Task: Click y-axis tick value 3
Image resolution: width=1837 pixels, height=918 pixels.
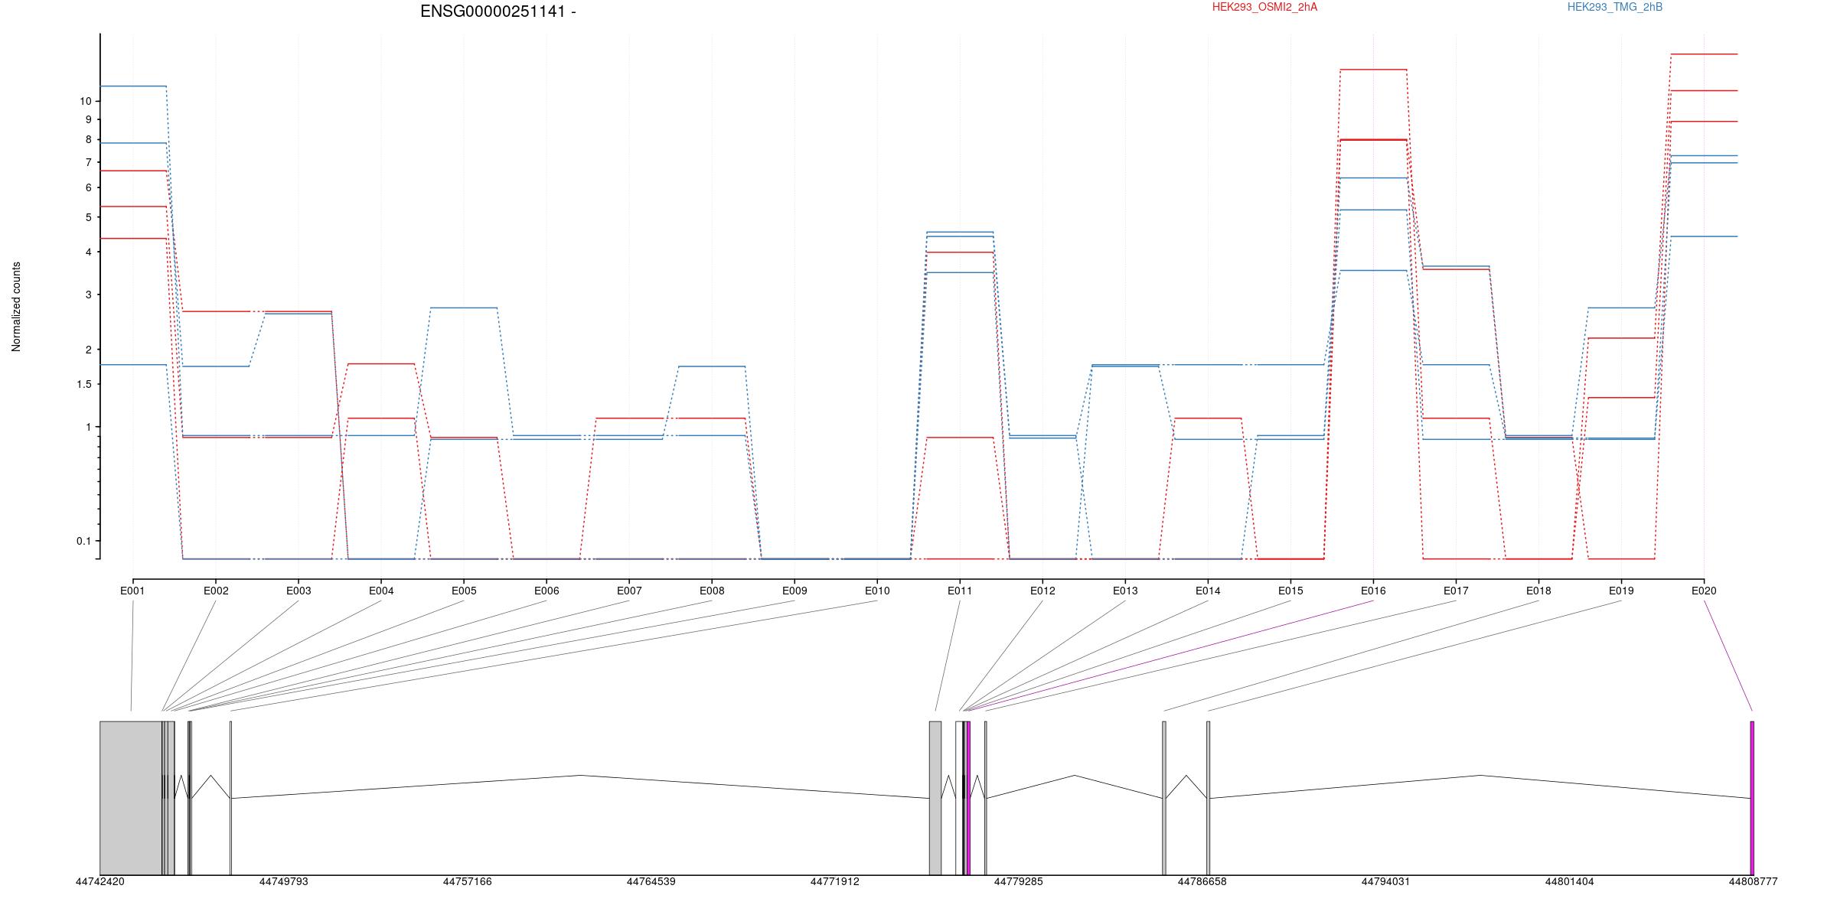Action: (x=89, y=295)
